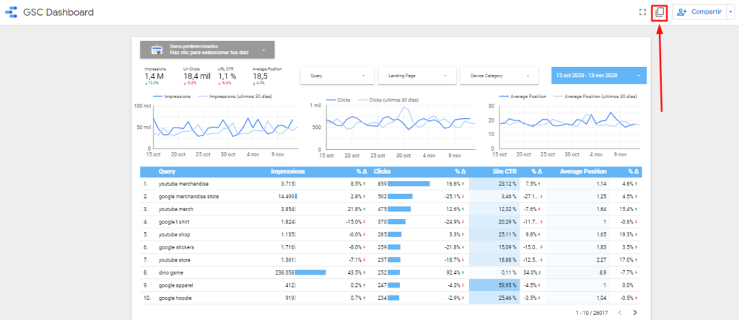Click the data source store icon
This screenshot has height=320, width=739.
(x=156, y=50)
